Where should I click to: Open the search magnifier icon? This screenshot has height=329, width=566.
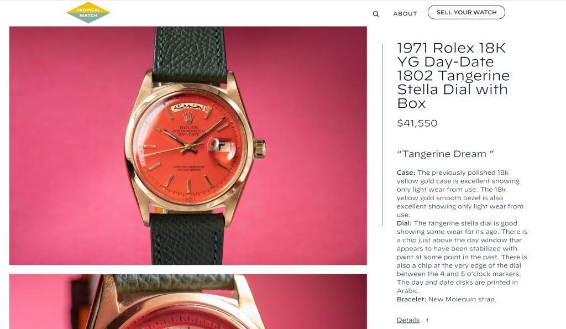point(376,14)
